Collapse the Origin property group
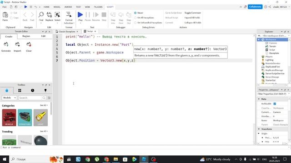This screenshot has height=163, width=291. click(259, 134)
